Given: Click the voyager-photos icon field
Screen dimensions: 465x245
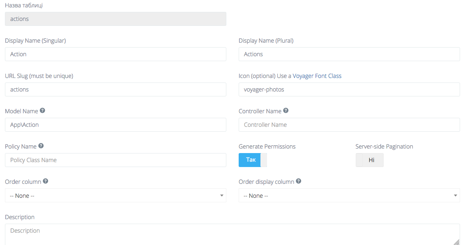Looking at the screenshot, I should coord(349,89).
